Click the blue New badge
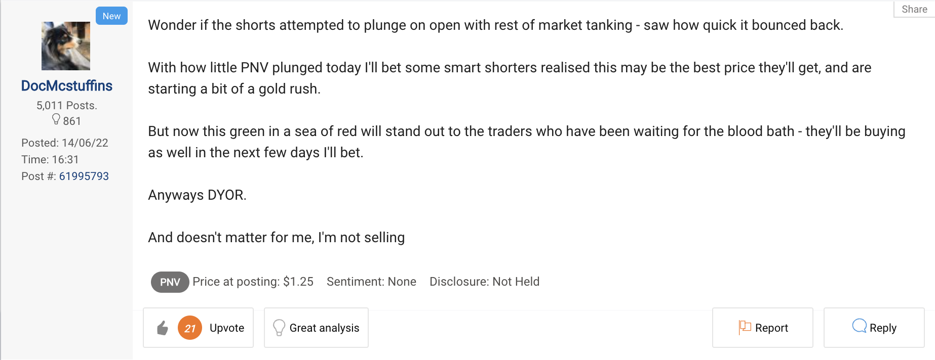This screenshot has height=360, width=935. tap(111, 16)
